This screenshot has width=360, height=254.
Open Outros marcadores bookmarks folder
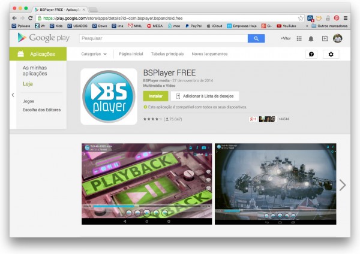329,26
